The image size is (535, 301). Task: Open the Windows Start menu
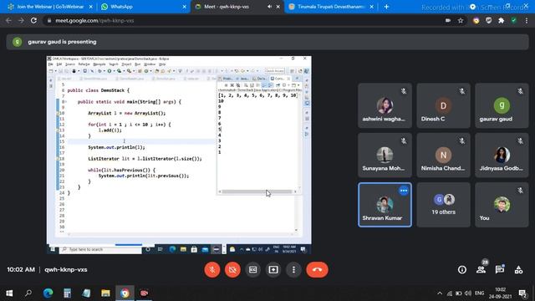click(x=9, y=293)
